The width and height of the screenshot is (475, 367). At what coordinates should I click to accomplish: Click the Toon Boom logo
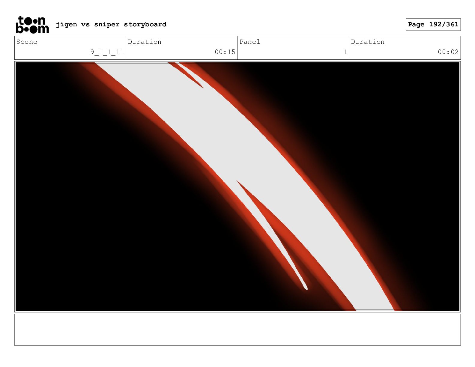click(32, 24)
